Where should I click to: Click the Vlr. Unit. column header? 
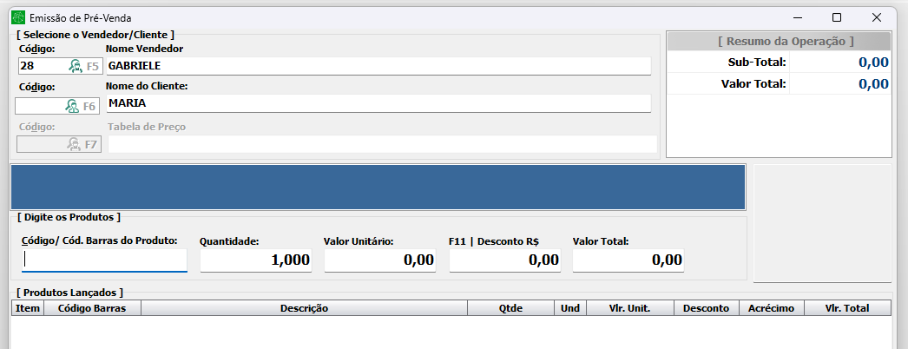[629, 308]
